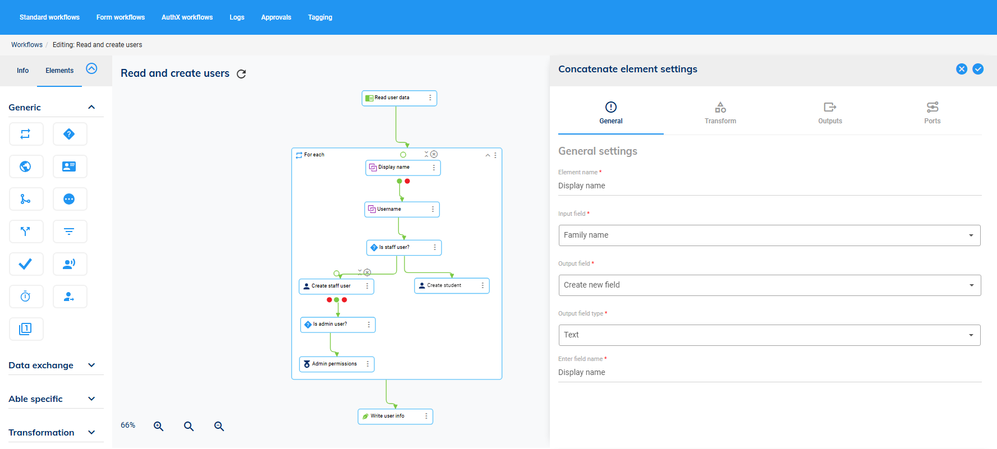This screenshot has width=997, height=449.
Task: Confirm Concatenate element settings with checkmark
Action: point(978,69)
